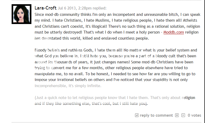This screenshot has width=205, height=123.
Task: Click the '0 votes' counter
Action: pyautogui.click(x=194, y=115)
